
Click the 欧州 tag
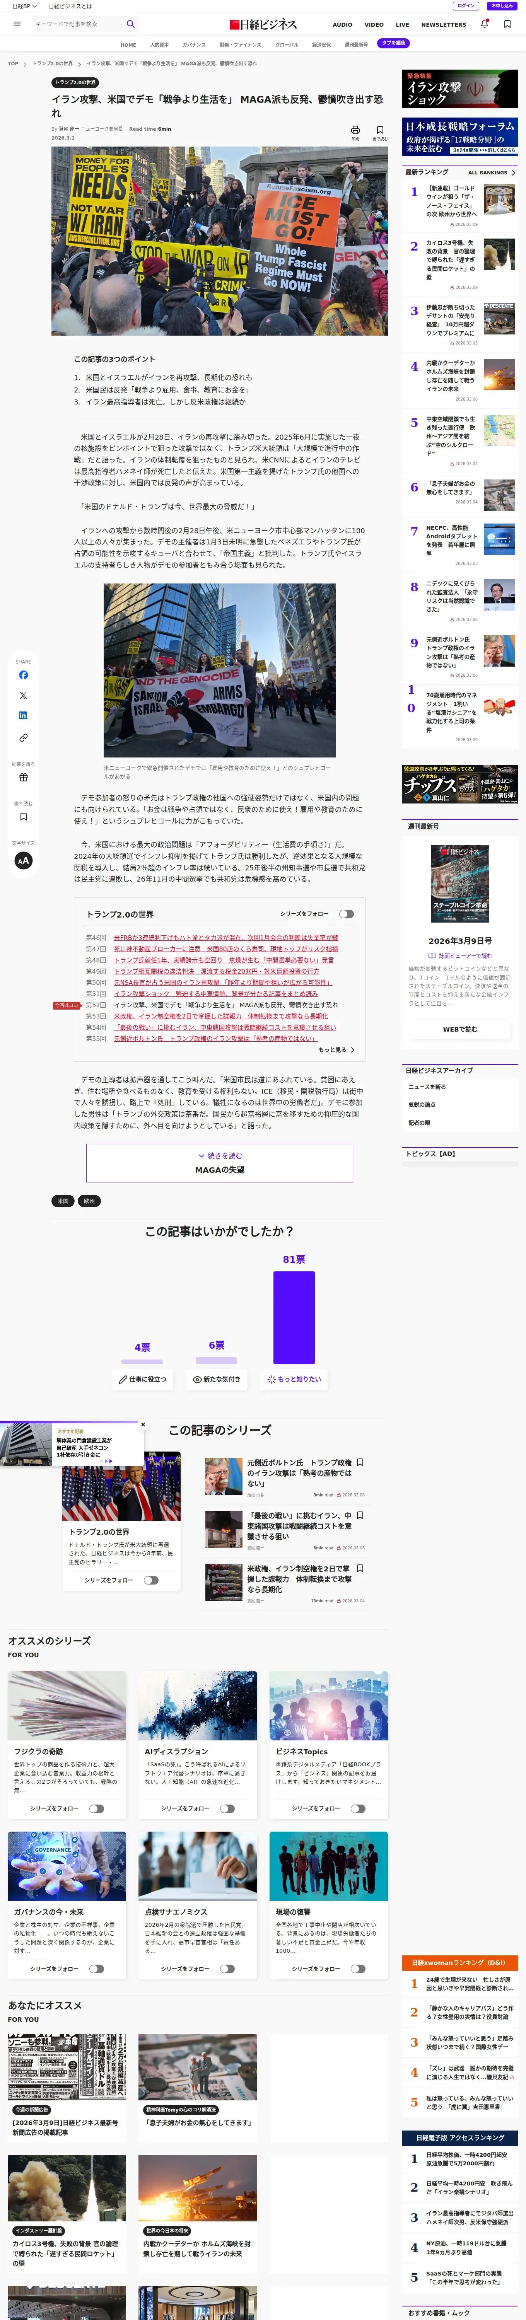coord(89,1201)
